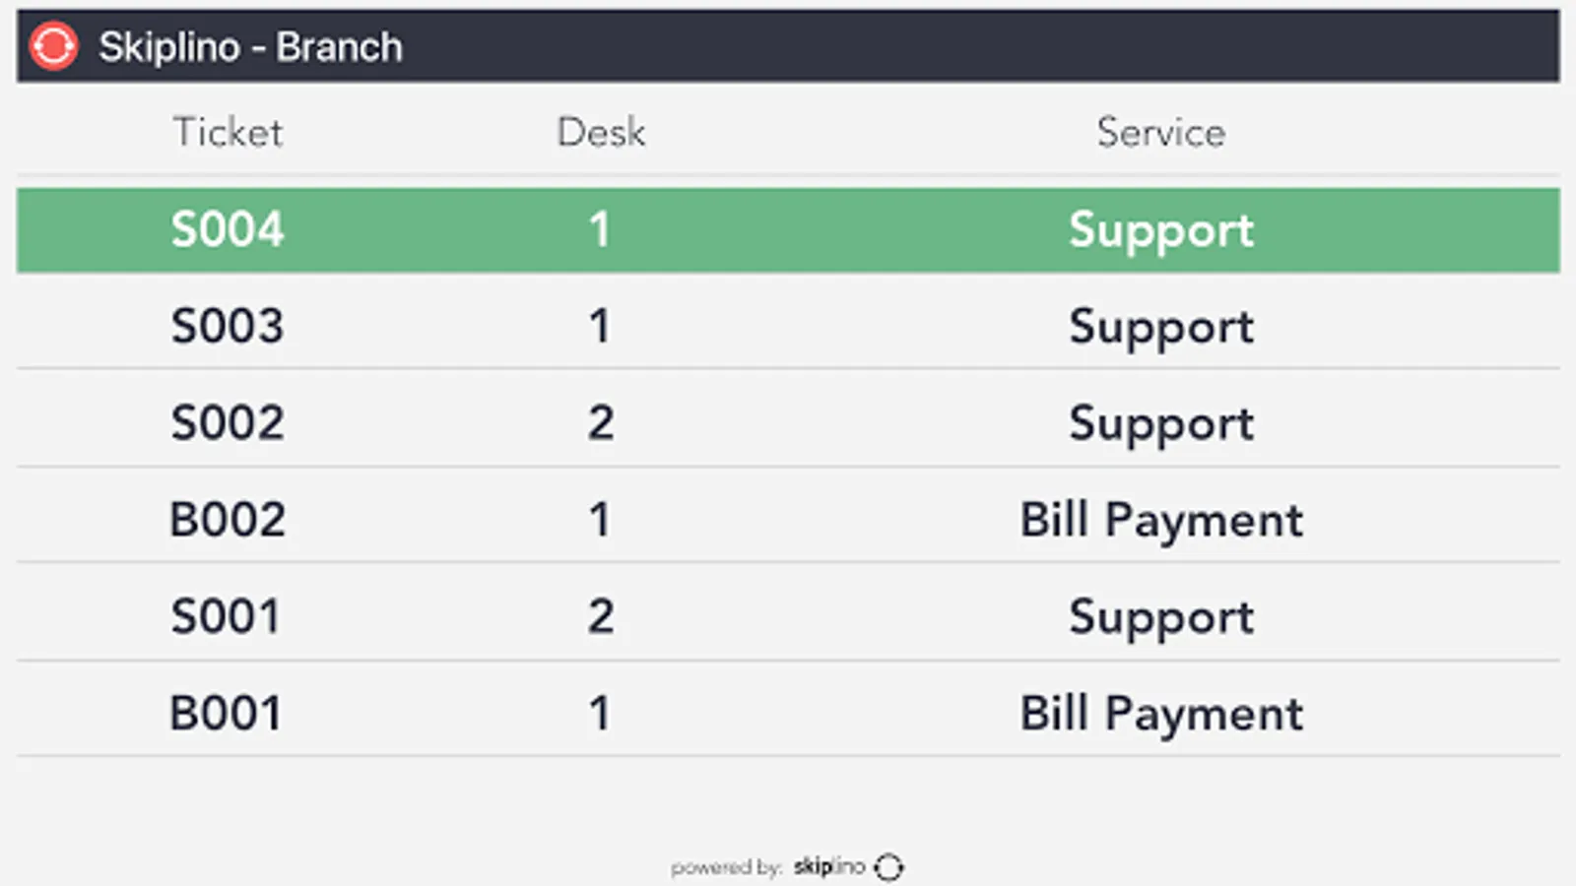
Task: Click the Service column header
Action: point(1161,132)
